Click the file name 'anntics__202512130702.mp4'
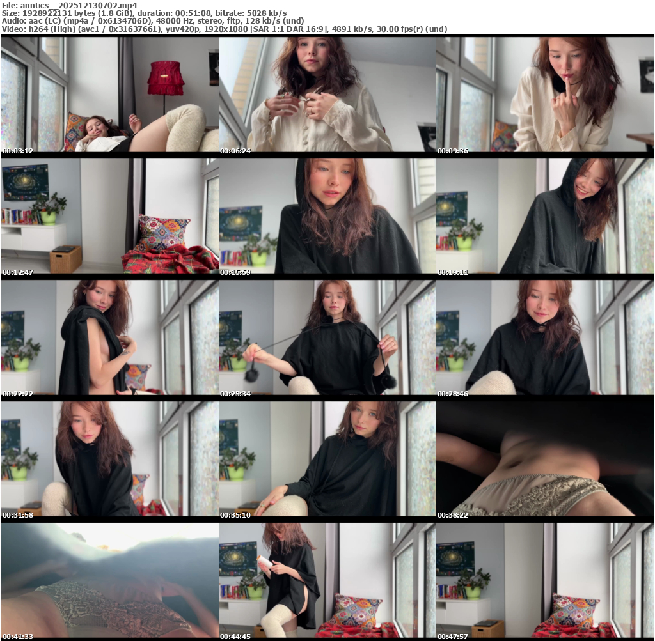This screenshot has height=641, width=655. tap(79, 5)
